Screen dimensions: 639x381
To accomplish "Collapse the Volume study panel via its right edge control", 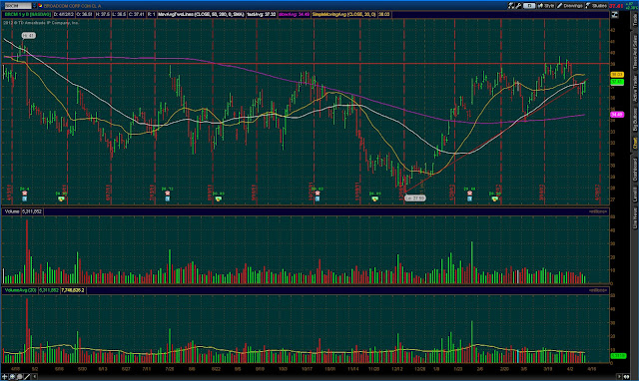I will point(598,211).
